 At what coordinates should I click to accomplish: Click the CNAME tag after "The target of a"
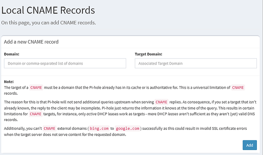coord(36,87)
